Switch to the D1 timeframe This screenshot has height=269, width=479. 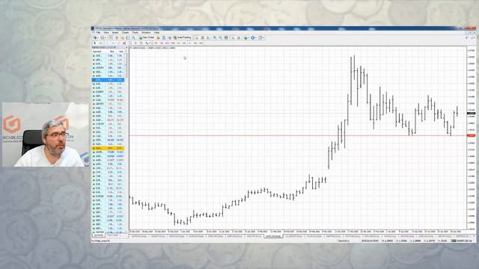(x=189, y=43)
